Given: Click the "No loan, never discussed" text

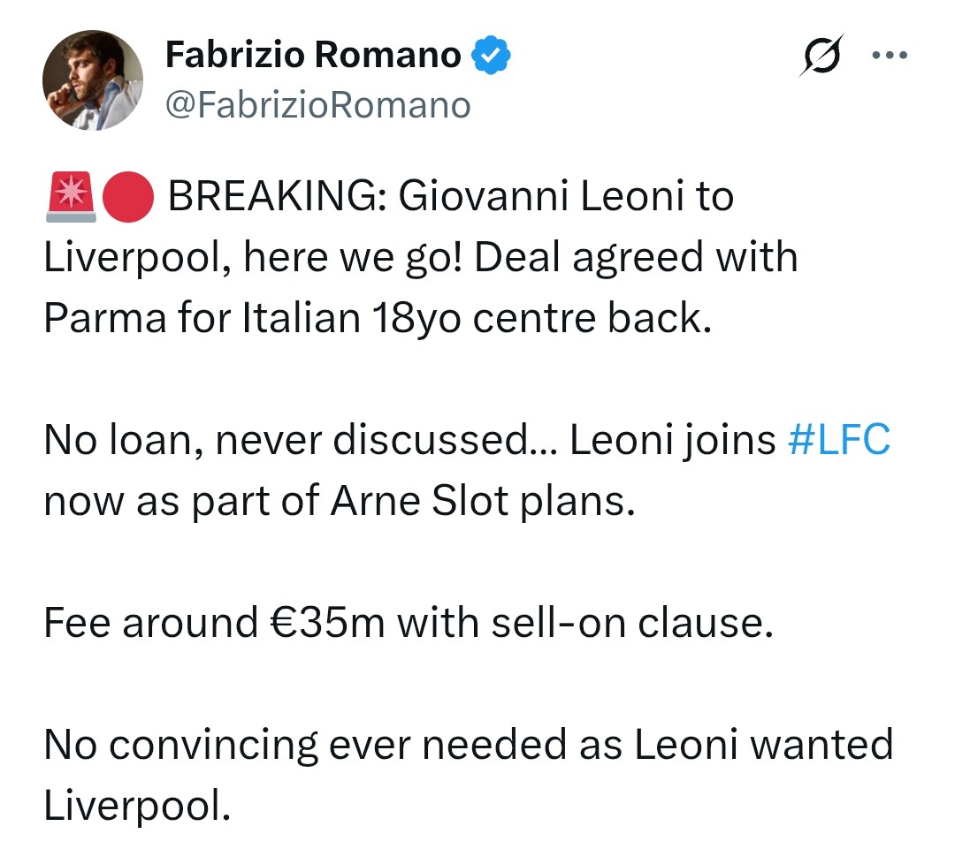Looking at the screenshot, I should tap(287, 439).
